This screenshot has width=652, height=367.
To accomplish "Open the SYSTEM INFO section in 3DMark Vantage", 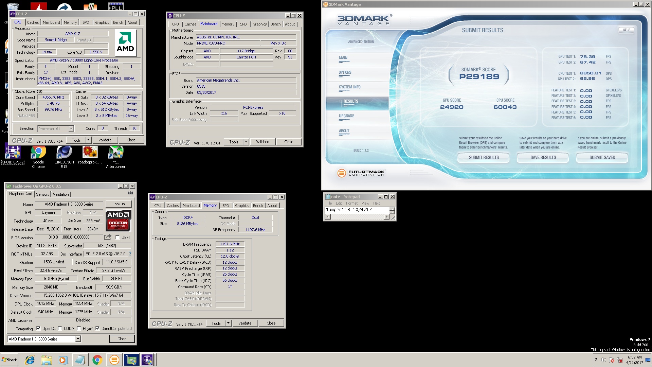I will click(x=350, y=87).
